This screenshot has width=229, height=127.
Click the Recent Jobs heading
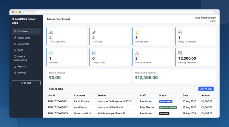click(x=56, y=89)
